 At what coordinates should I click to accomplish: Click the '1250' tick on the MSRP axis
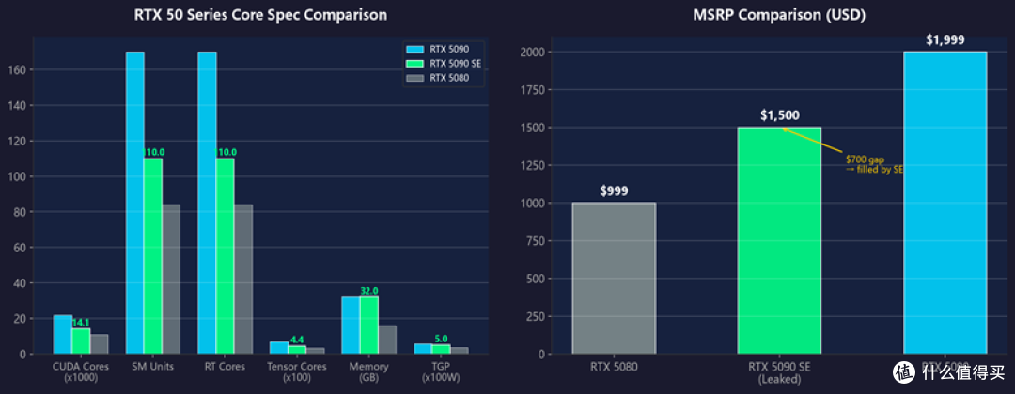[531, 165]
